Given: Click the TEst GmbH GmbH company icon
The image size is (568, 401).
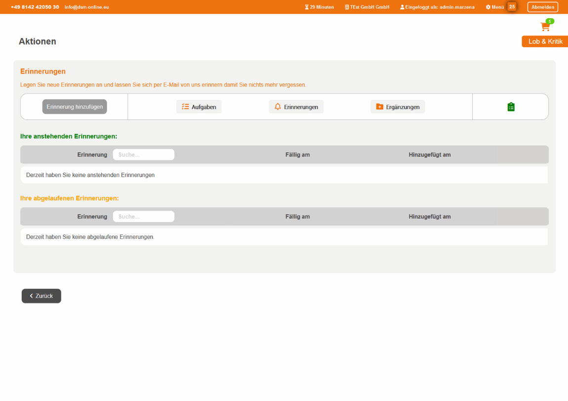Looking at the screenshot, I should tap(367, 7).
